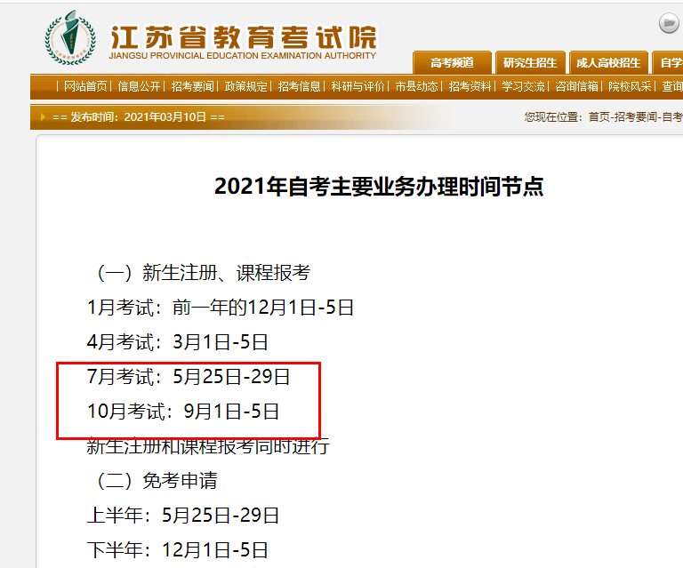Open 招考资料 menu item
683x568 pixels.
[x=470, y=86]
